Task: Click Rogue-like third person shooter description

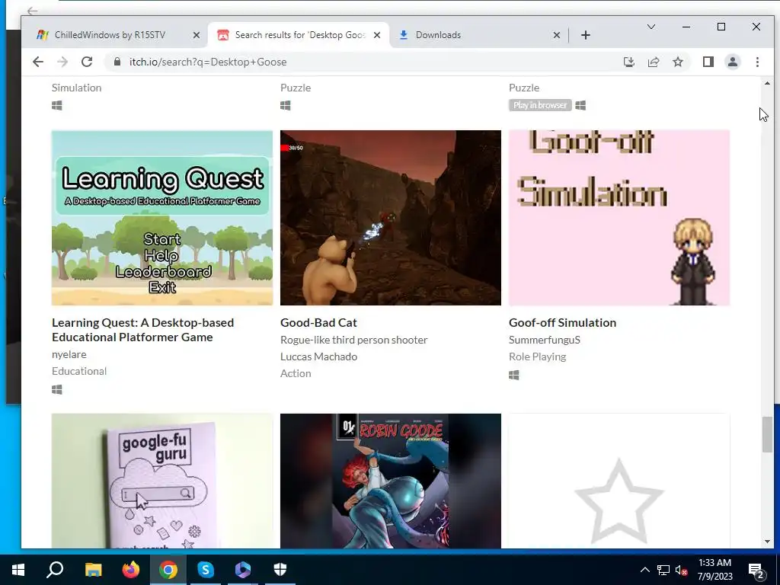Action: coord(353,340)
